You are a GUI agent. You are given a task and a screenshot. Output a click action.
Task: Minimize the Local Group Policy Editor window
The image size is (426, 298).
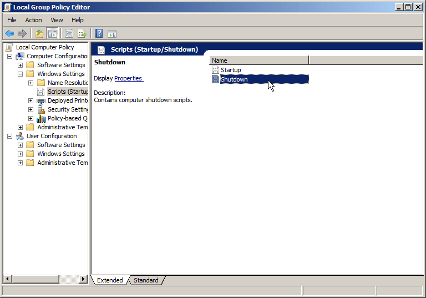(399, 7)
